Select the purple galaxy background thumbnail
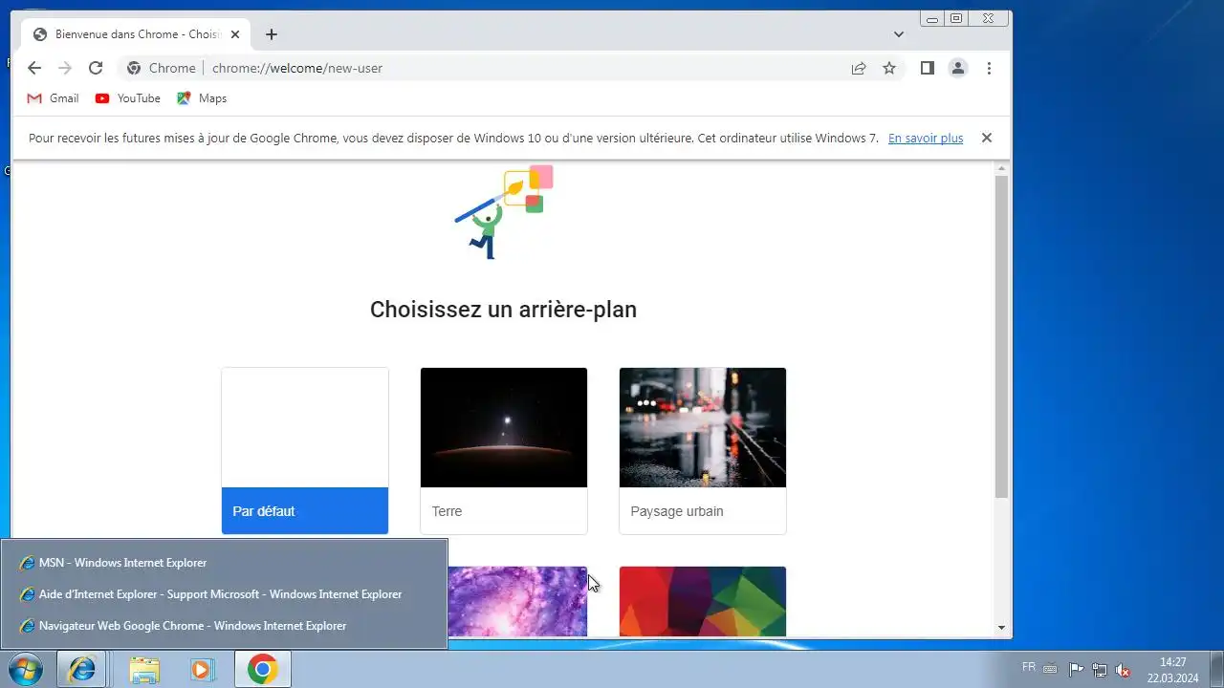Viewport: 1224px width, 688px height. (517, 601)
